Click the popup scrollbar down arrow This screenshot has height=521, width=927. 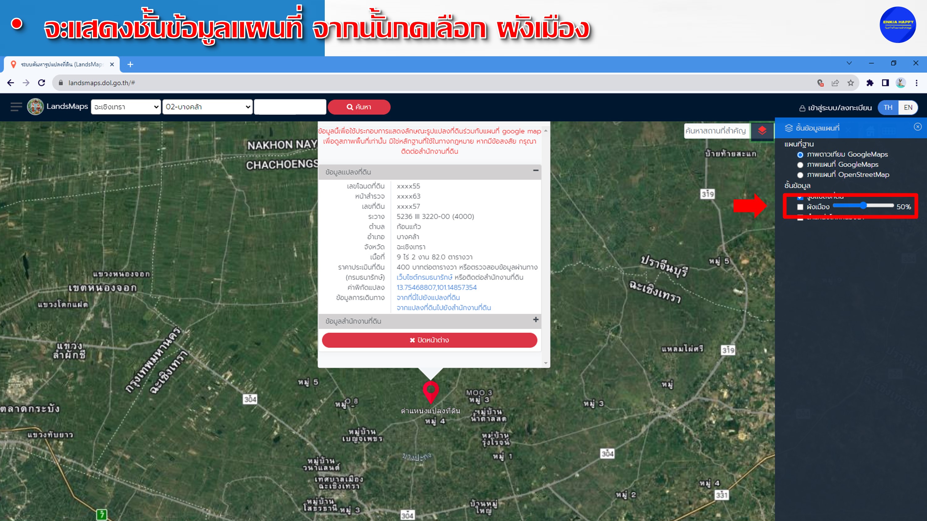pos(546,363)
